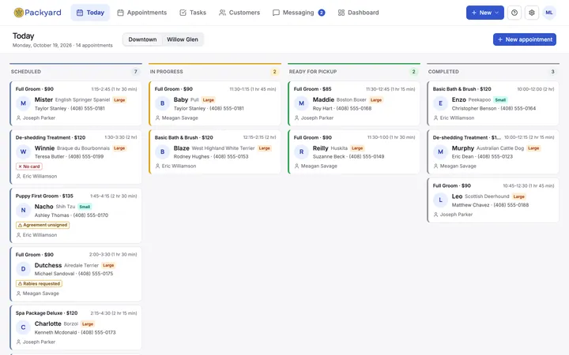Switch to the Willow Glen location

[x=183, y=39]
